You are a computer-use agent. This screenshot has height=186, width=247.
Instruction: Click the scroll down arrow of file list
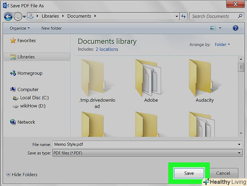click(x=241, y=133)
